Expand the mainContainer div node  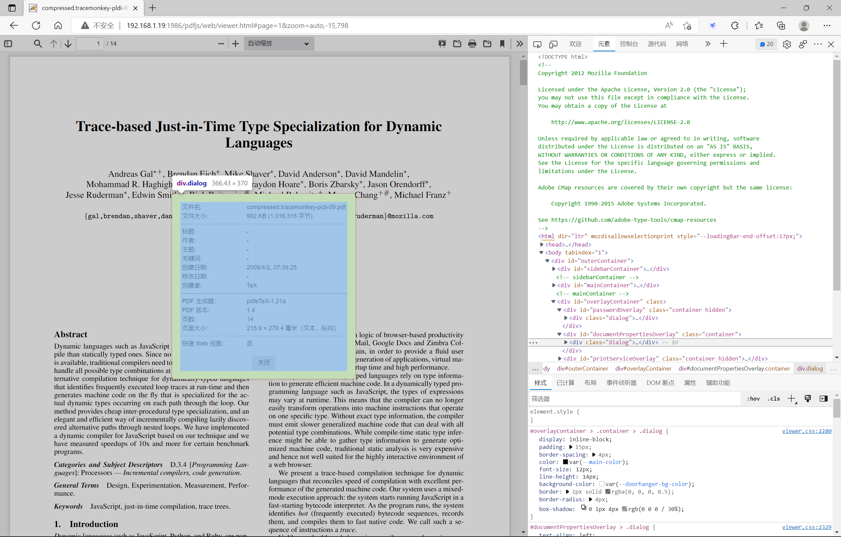pyautogui.click(x=554, y=285)
